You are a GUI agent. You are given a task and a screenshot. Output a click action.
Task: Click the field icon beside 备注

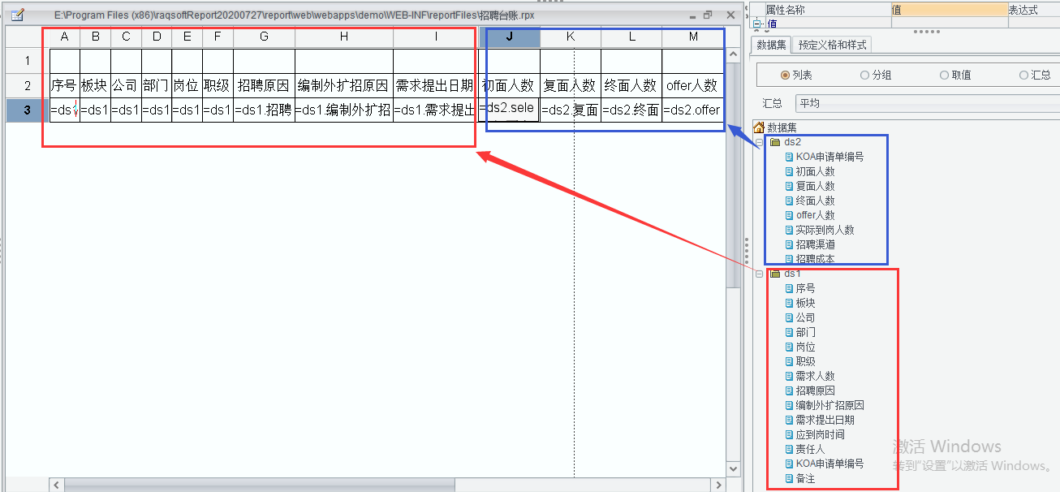[x=789, y=478]
